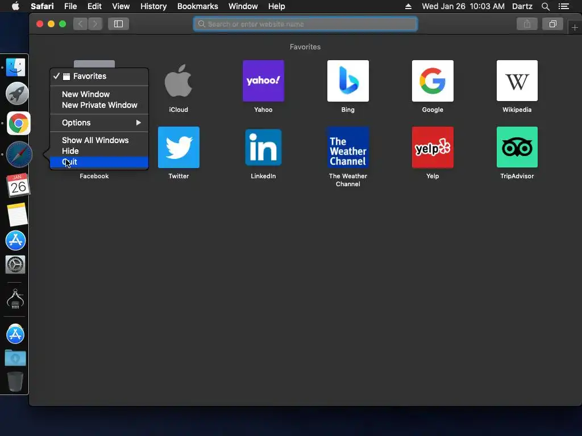Open the Window menu
The height and width of the screenshot is (436, 582).
[x=243, y=6]
